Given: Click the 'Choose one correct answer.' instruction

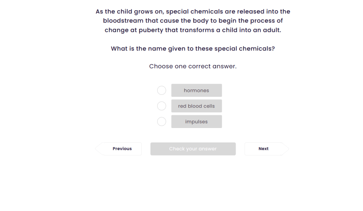Looking at the screenshot, I should [x=193, y=66].
